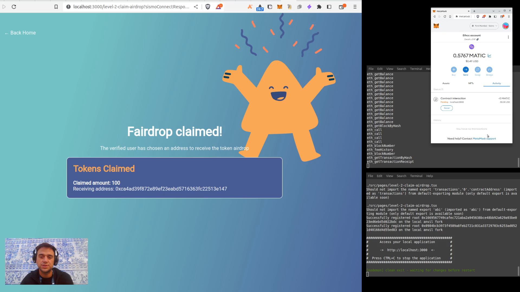Click the Brave Shields icon in address bar
This screenshot has height=292, width=520.
[x=208, y=7]
